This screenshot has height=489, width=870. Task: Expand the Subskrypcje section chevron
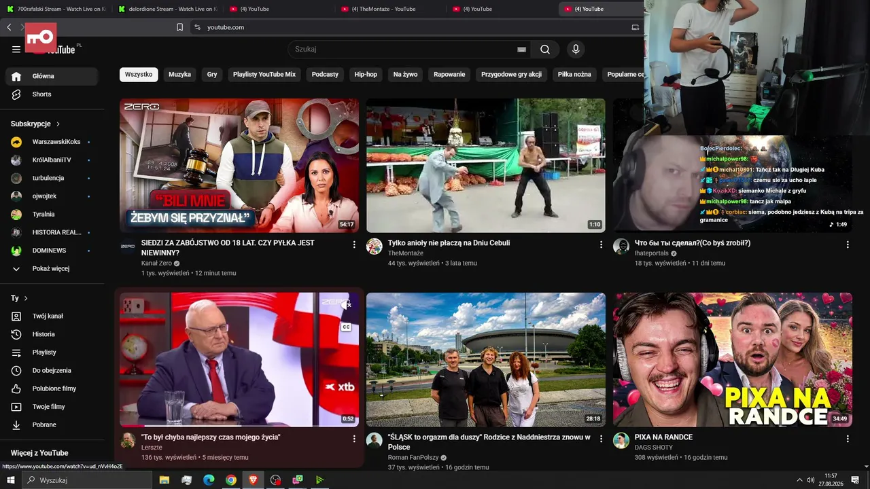click(x=58, y=124)
